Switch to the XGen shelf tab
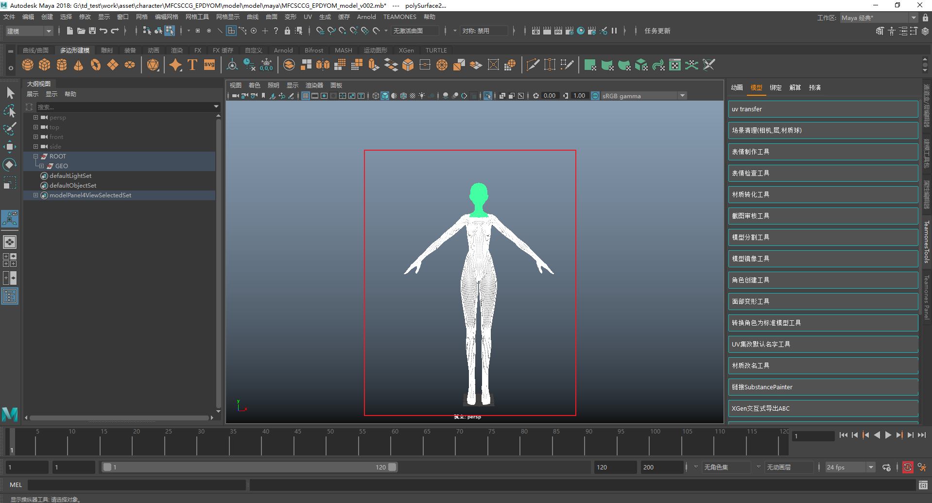This screenshot has height=503, width=932. (406, 51)
